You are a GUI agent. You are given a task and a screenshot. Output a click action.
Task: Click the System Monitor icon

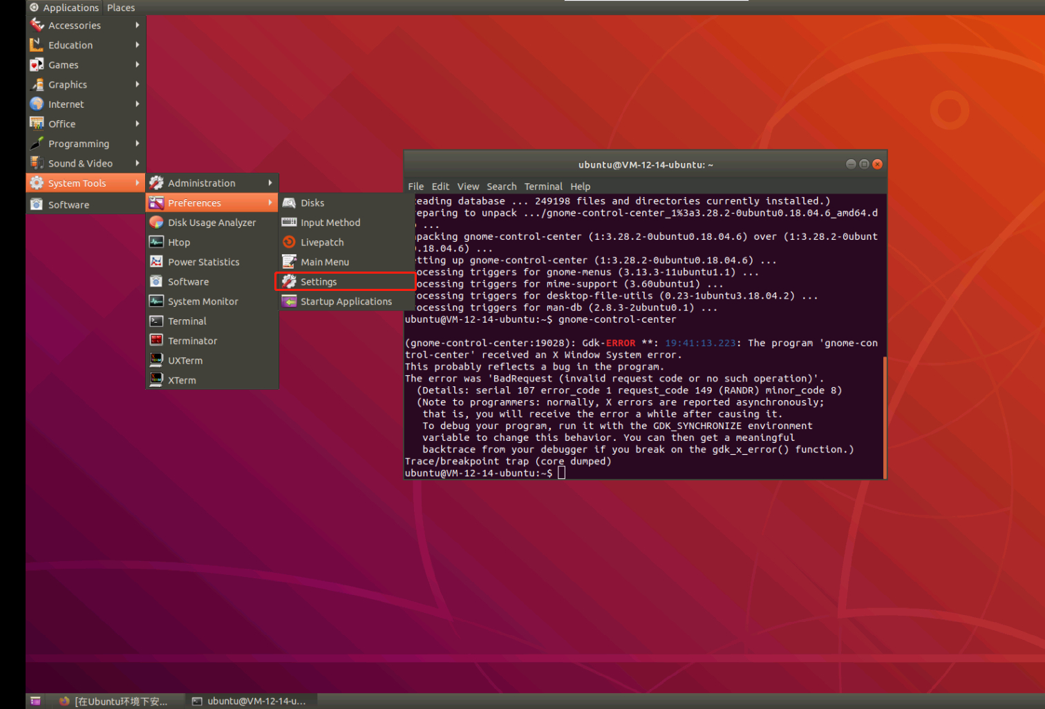156,301
